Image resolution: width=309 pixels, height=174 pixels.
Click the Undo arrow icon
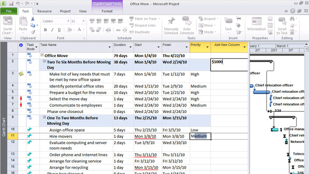17,3
